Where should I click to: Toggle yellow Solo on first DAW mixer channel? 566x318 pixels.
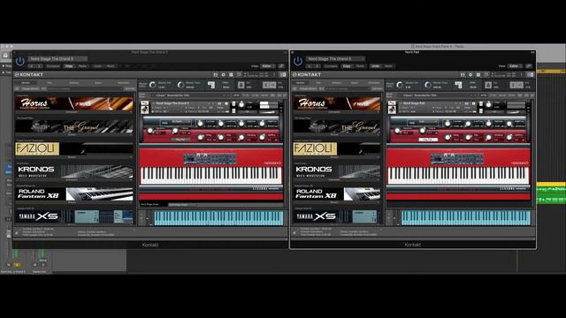(17, 265)
